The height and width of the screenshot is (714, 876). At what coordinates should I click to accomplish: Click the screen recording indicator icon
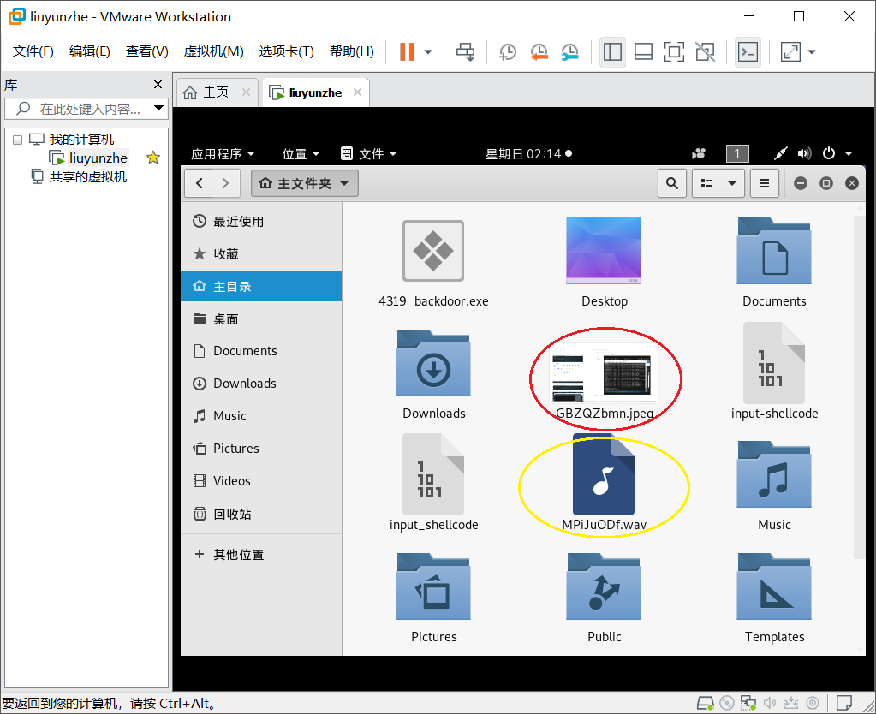tap(699, 153)
